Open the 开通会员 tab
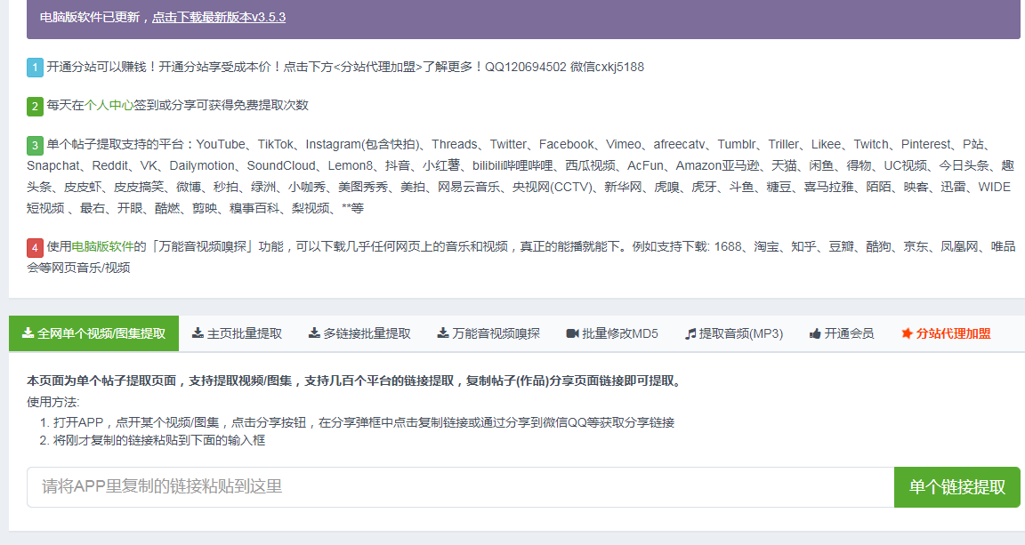 [x=842, y=333]
